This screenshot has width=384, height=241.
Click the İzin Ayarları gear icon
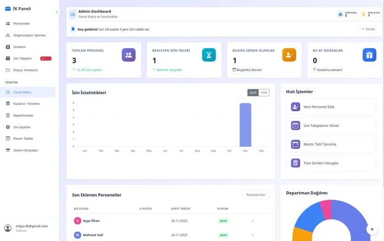pos(8,127)
